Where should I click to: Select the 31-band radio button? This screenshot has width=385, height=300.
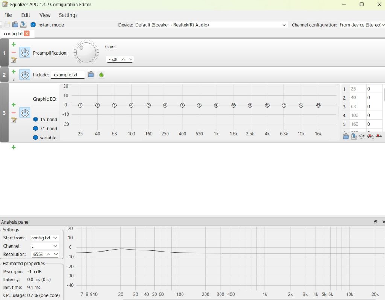click(36, 129)
